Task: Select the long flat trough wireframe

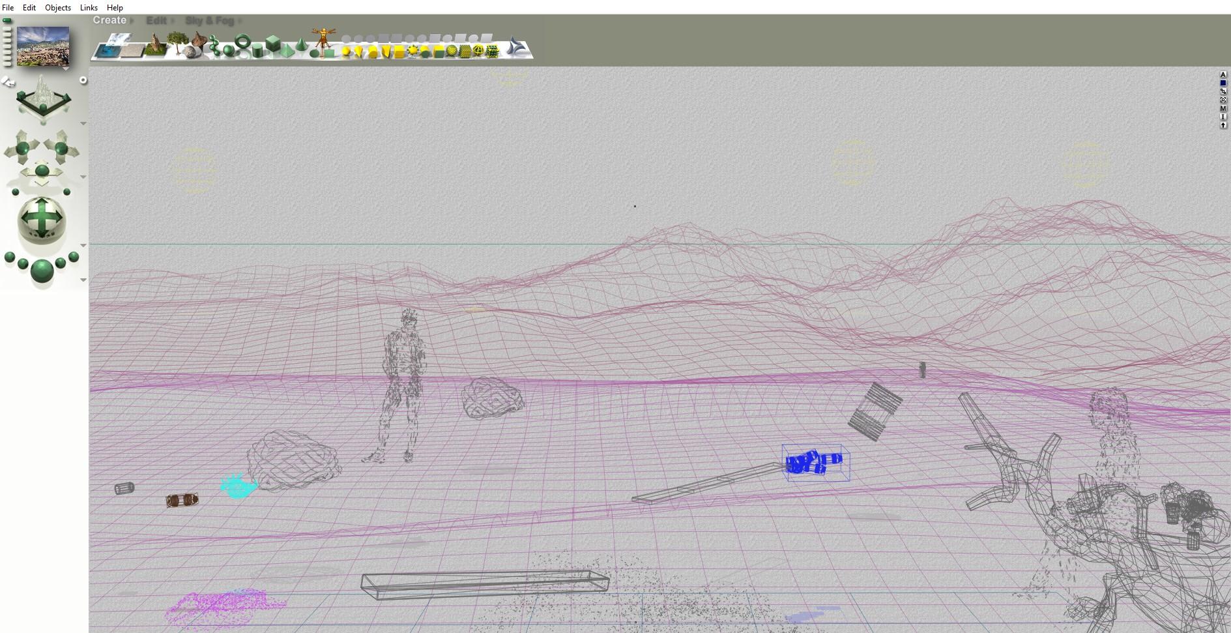Action: pos(485,584)
